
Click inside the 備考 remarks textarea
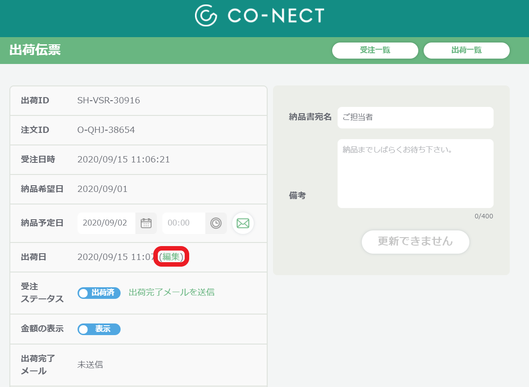[415, 174]
